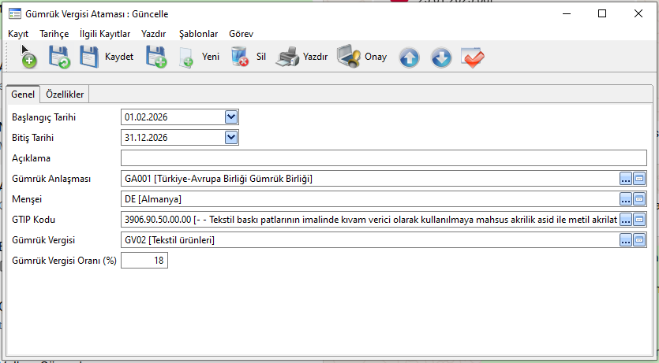Open Gümrük Vergisi record card button
Screen dimensions: 659x363
coord(640,240)
